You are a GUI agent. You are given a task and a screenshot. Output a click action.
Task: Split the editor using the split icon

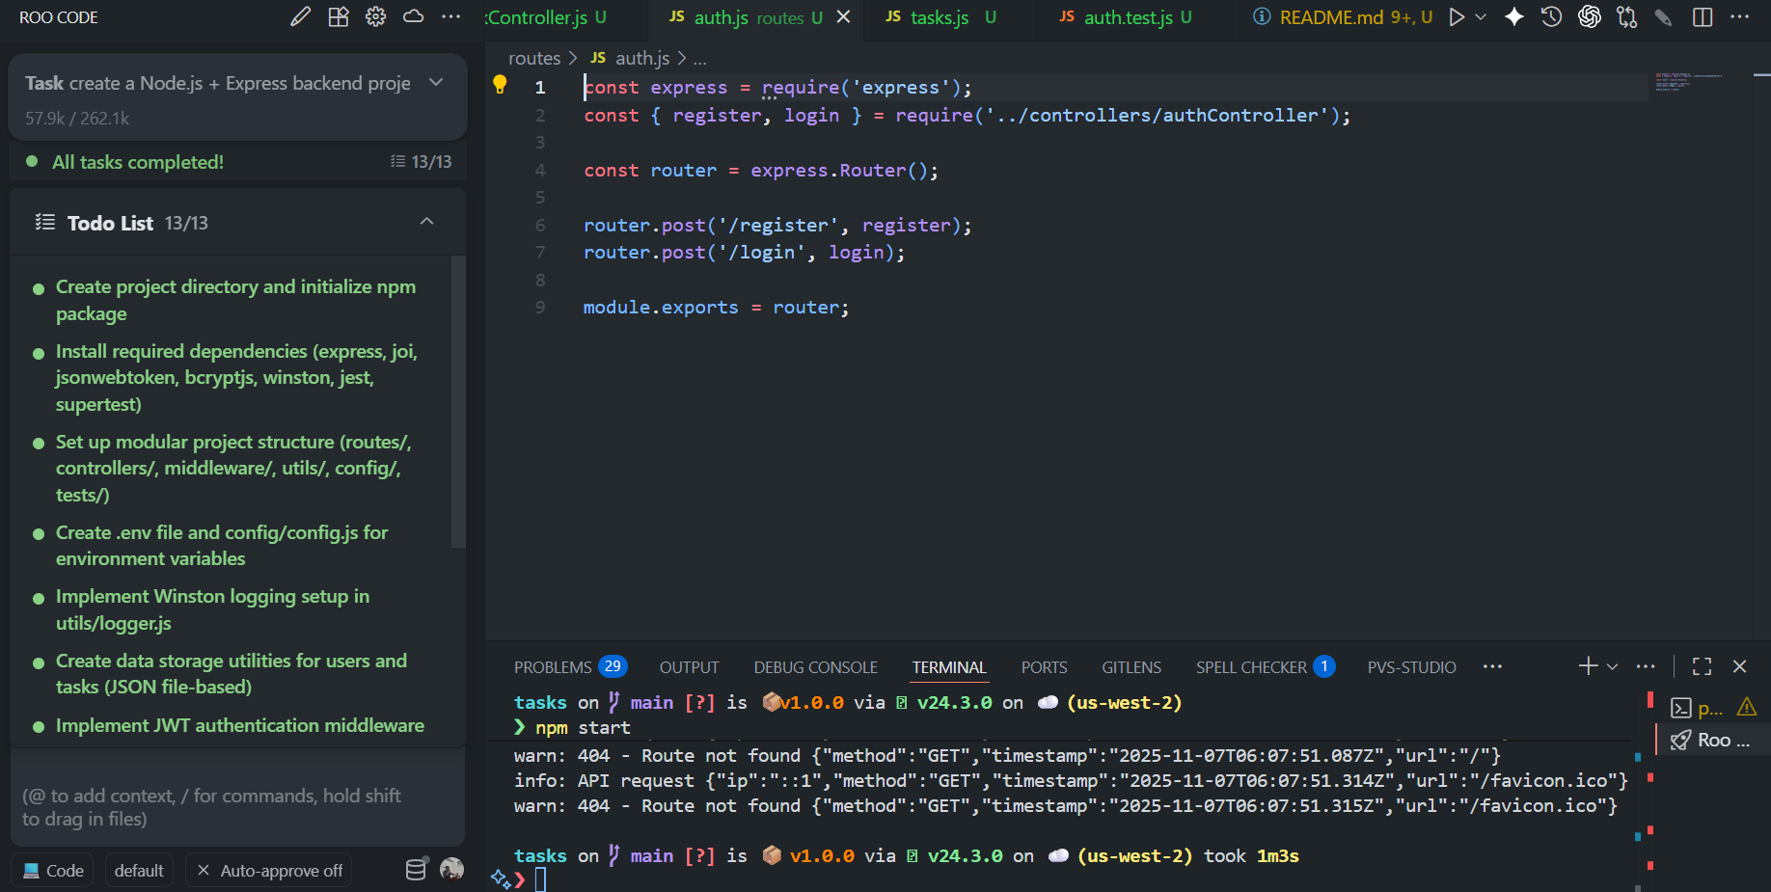[x=1703, y=16]
